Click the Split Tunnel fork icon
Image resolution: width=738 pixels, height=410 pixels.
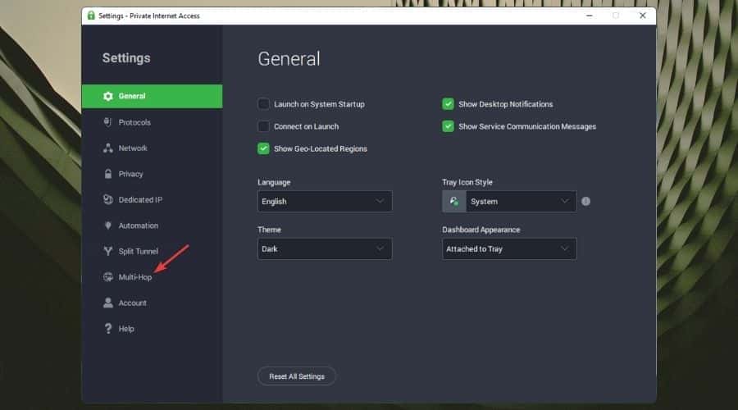point(107,251)
